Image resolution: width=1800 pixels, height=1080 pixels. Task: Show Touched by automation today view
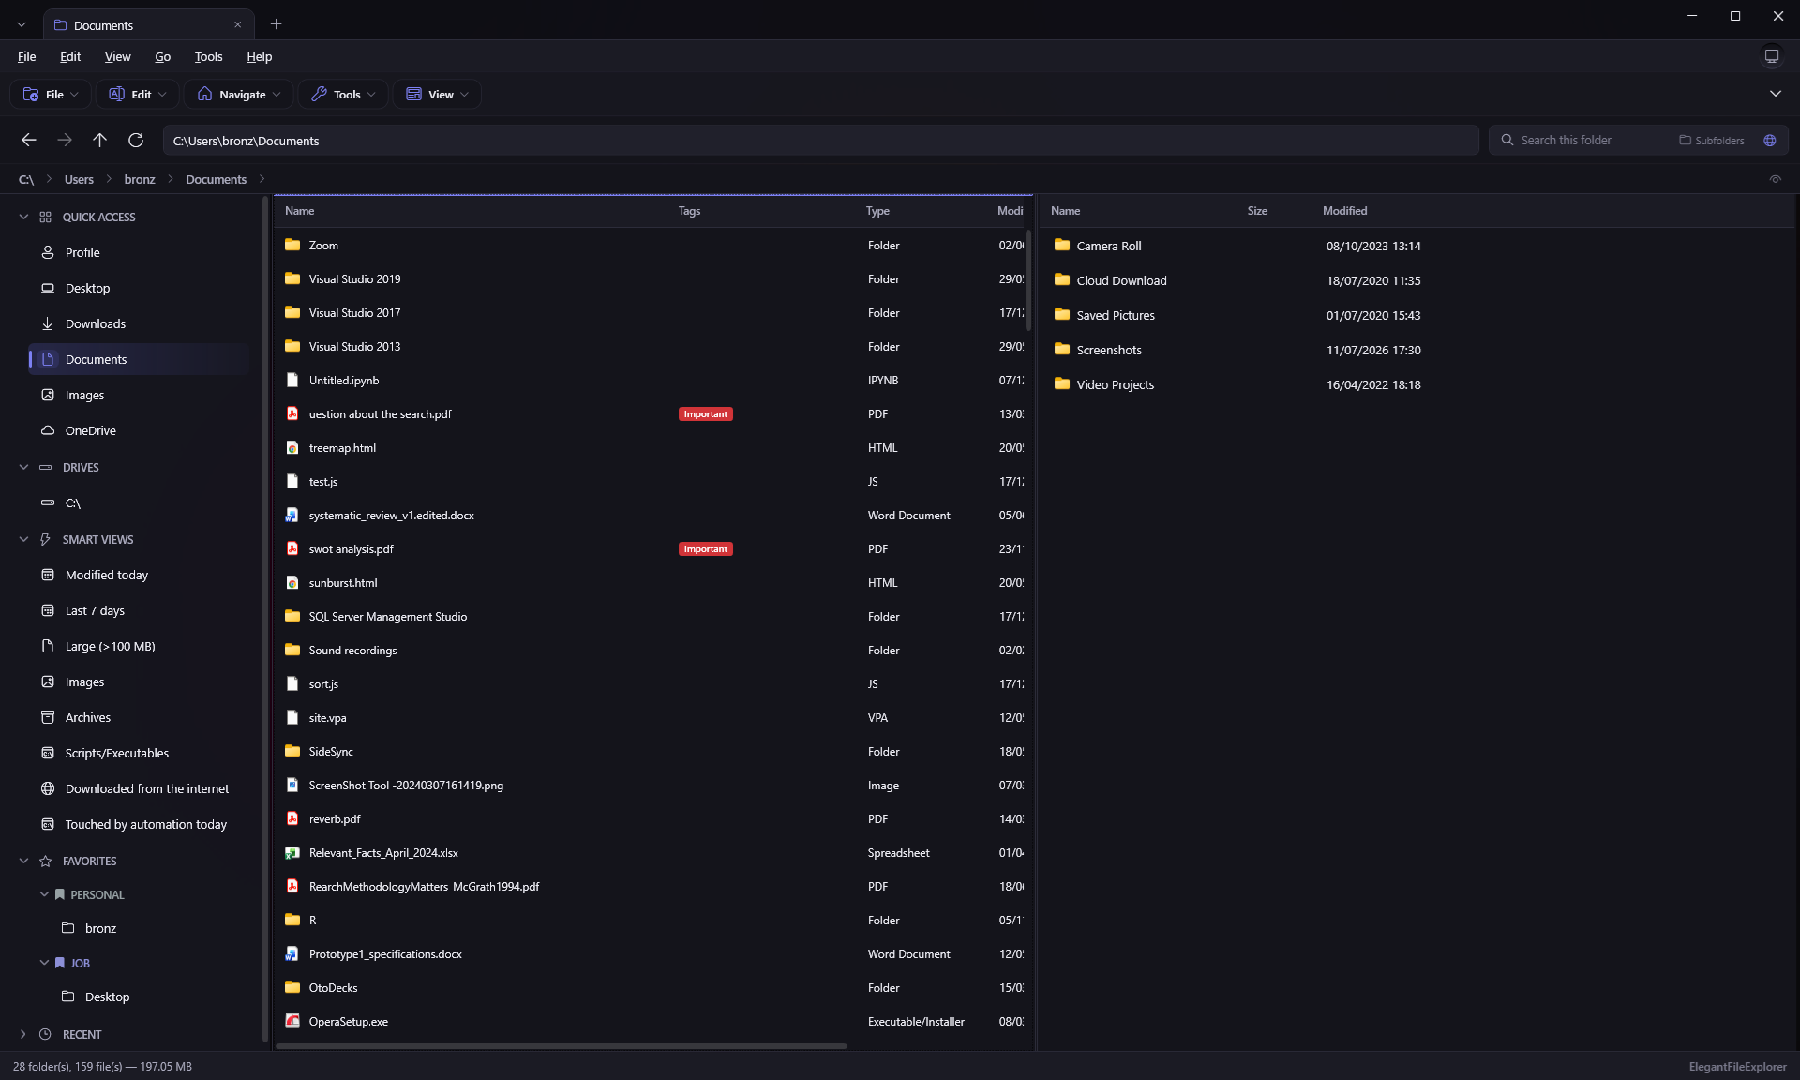coord(141,824)
